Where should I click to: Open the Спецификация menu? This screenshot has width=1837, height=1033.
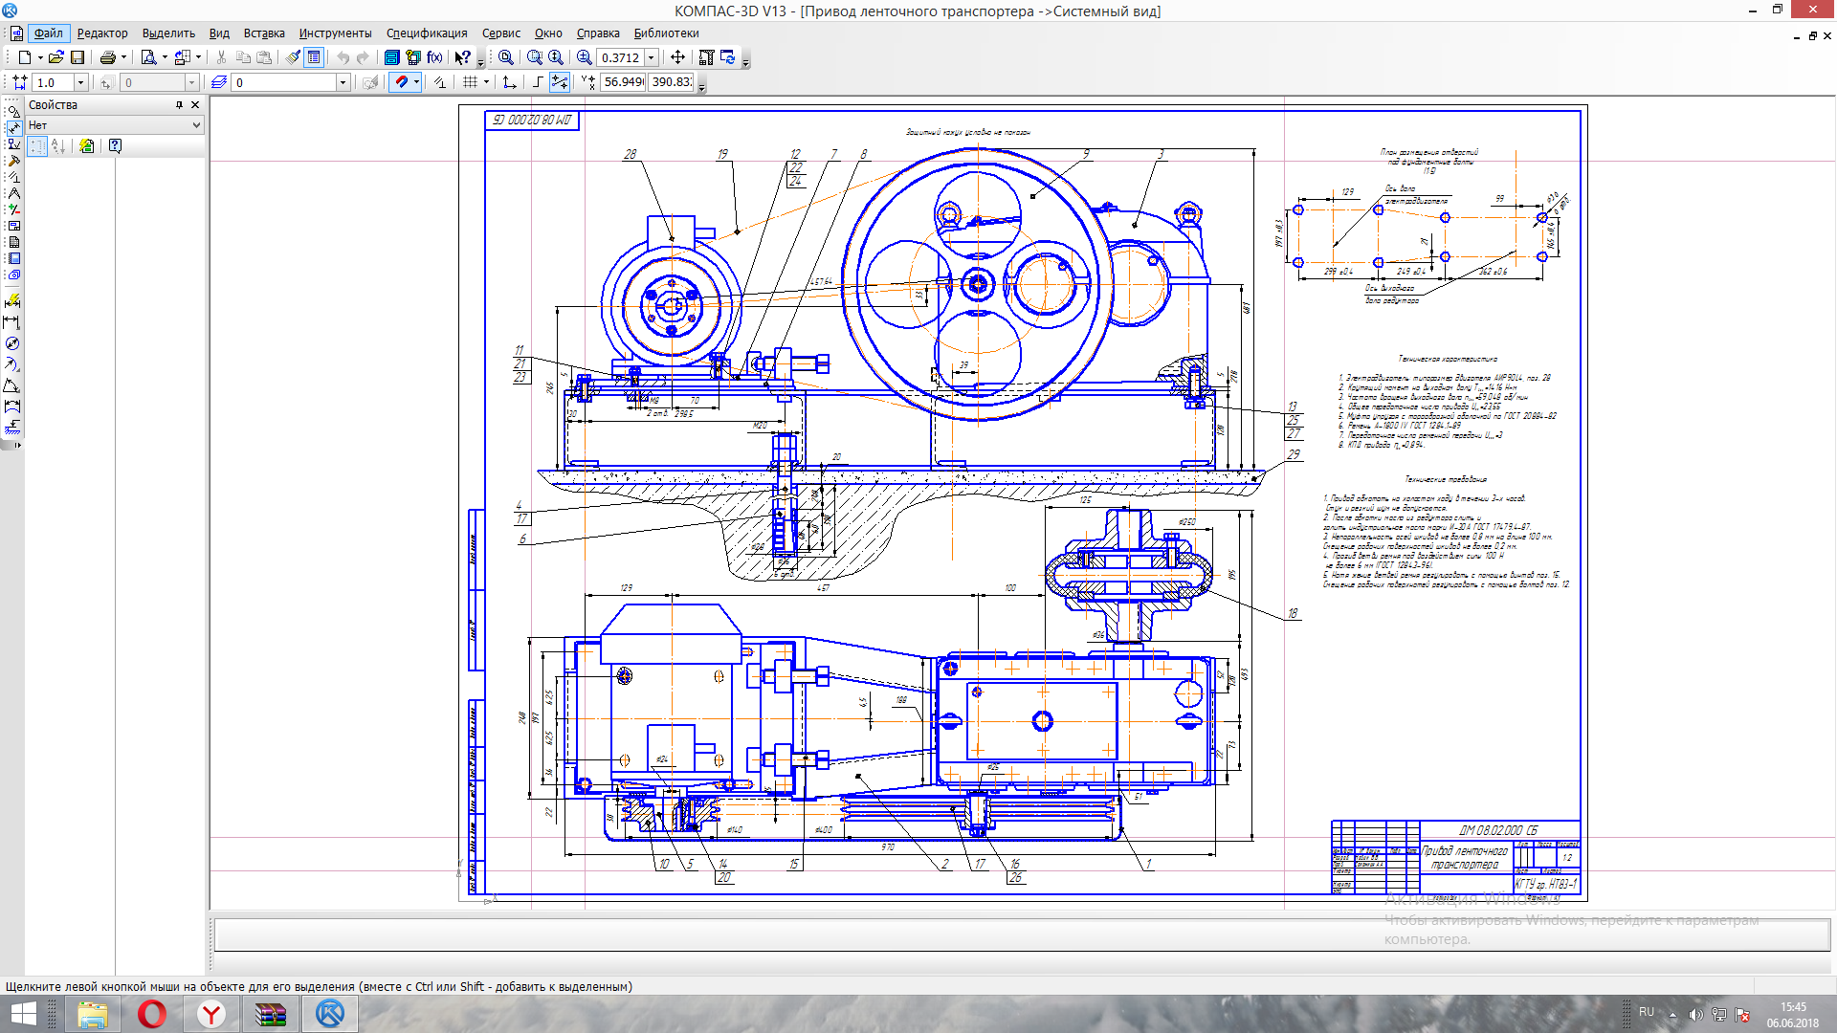coord(427,33)
